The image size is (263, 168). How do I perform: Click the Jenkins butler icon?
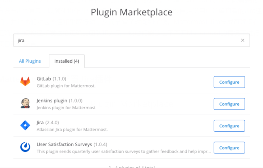point(25,103)
